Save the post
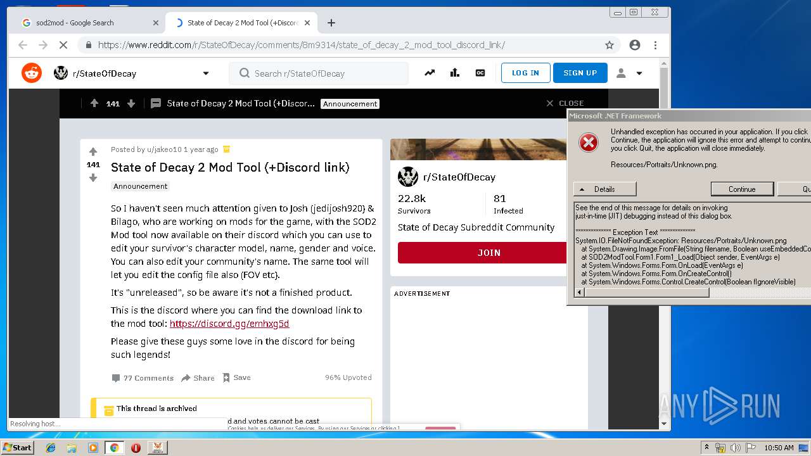Viewport: 811px width, 456px height. coord(236,377)
